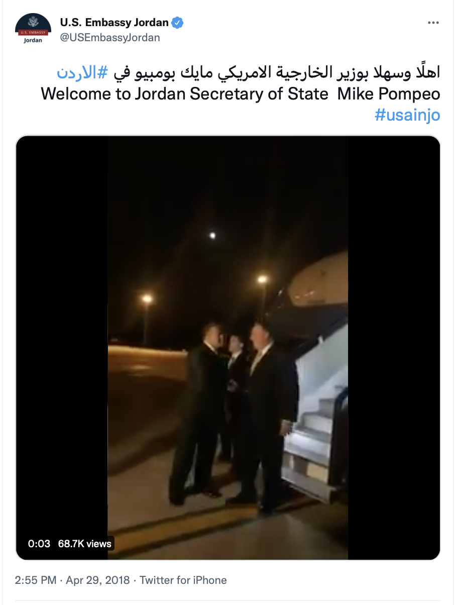The width and height of the screenshot is (458, 605).
Task: Open the #usainjo hashtag
Action: click(407, 115)
